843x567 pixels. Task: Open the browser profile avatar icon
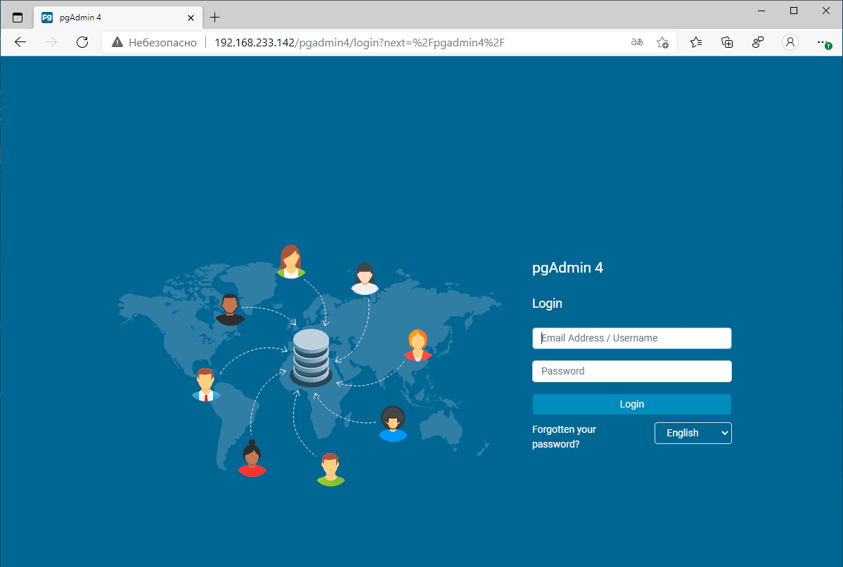coord(790,42)
